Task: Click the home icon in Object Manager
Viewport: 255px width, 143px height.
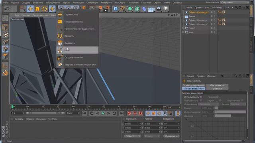Action: 240,8
